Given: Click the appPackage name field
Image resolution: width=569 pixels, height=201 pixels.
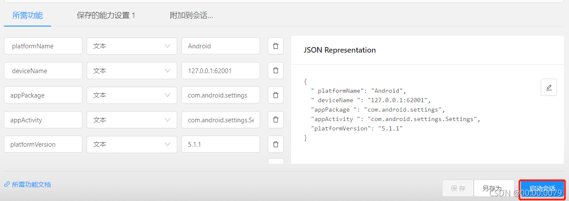Looking at the screenshot, I should tap(43, 95).
